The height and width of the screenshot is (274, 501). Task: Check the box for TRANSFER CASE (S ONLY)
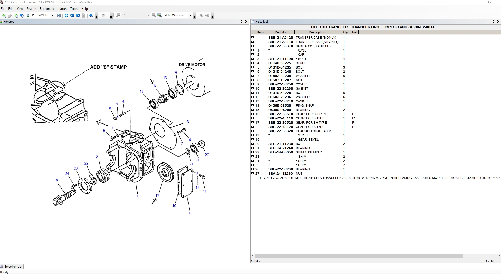pyautogui.click(x=252, y=37)
